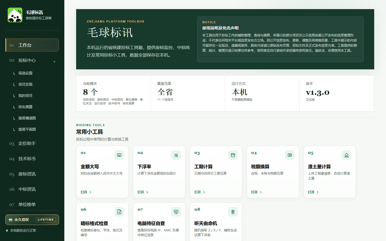Go to 技术标书 in sidebar
Image resolution: width=386 pixels, height=241 pixels.
pos(32,159)
